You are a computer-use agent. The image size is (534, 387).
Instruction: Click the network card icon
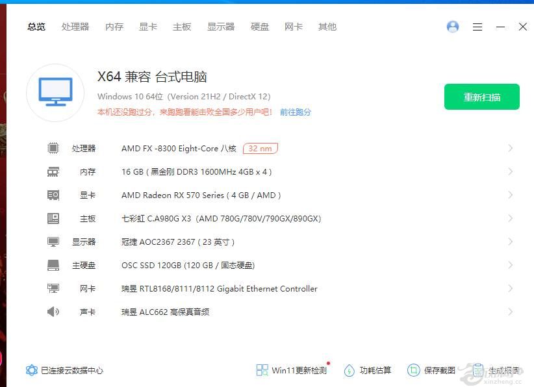coord(53,289)
